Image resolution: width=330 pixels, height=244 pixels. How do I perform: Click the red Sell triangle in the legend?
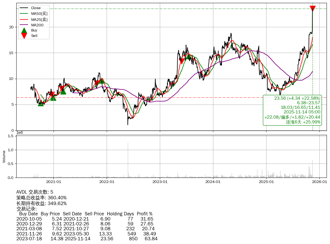coord(24,36)
